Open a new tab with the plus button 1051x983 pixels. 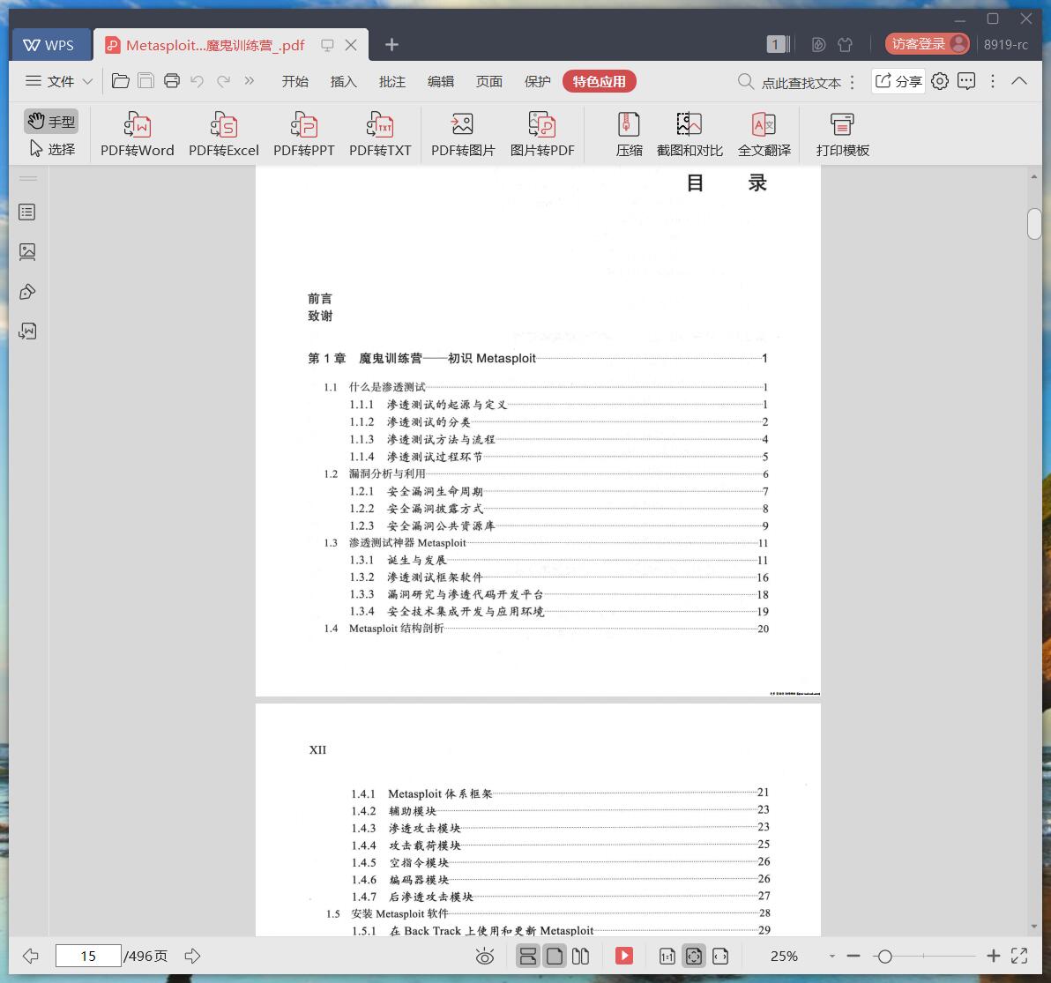[x=391, y=45]
